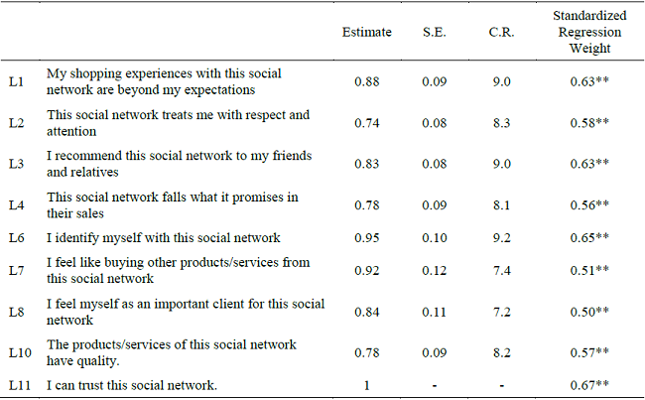Select the estimate value 0.95
The height and width of the screenshot is (400, 645).
368,237
